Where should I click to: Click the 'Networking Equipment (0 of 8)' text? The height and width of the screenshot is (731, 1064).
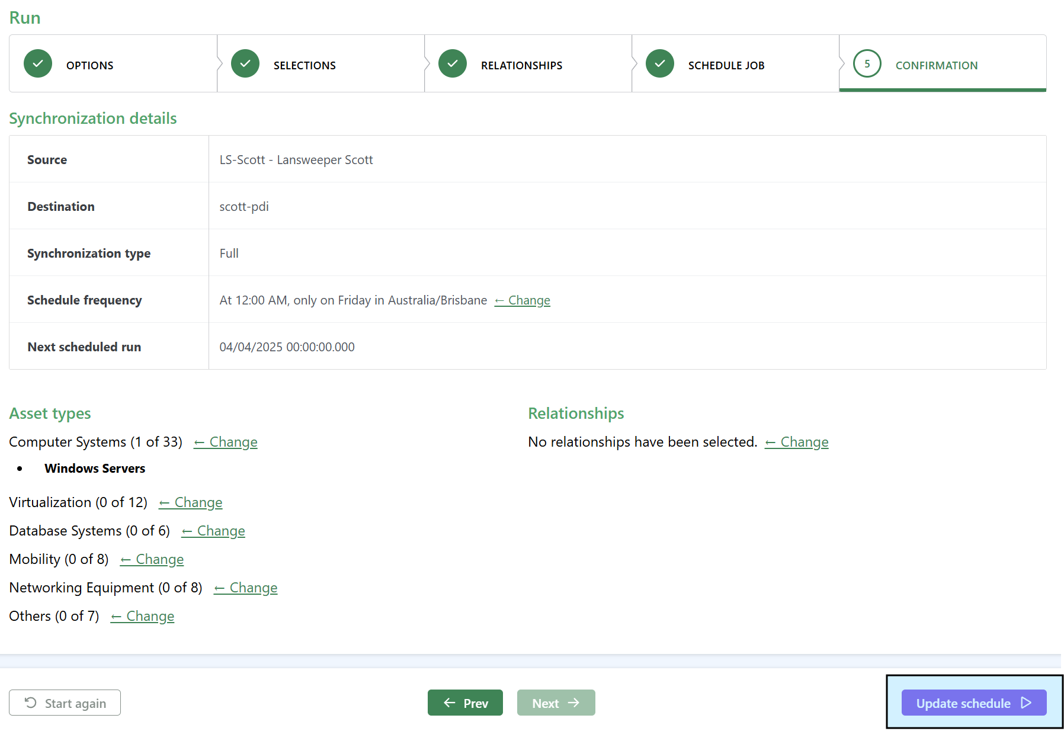(106, 588)
